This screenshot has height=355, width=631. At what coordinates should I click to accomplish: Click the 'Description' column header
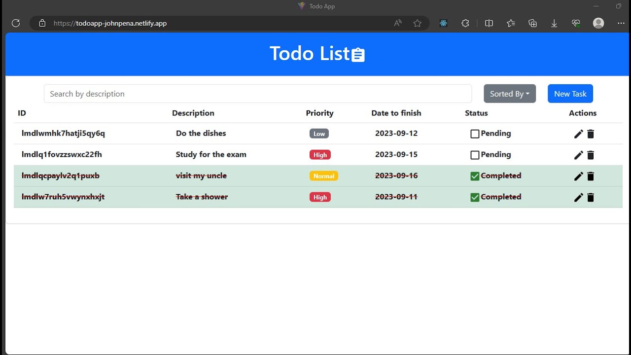(x=193, y=113)
